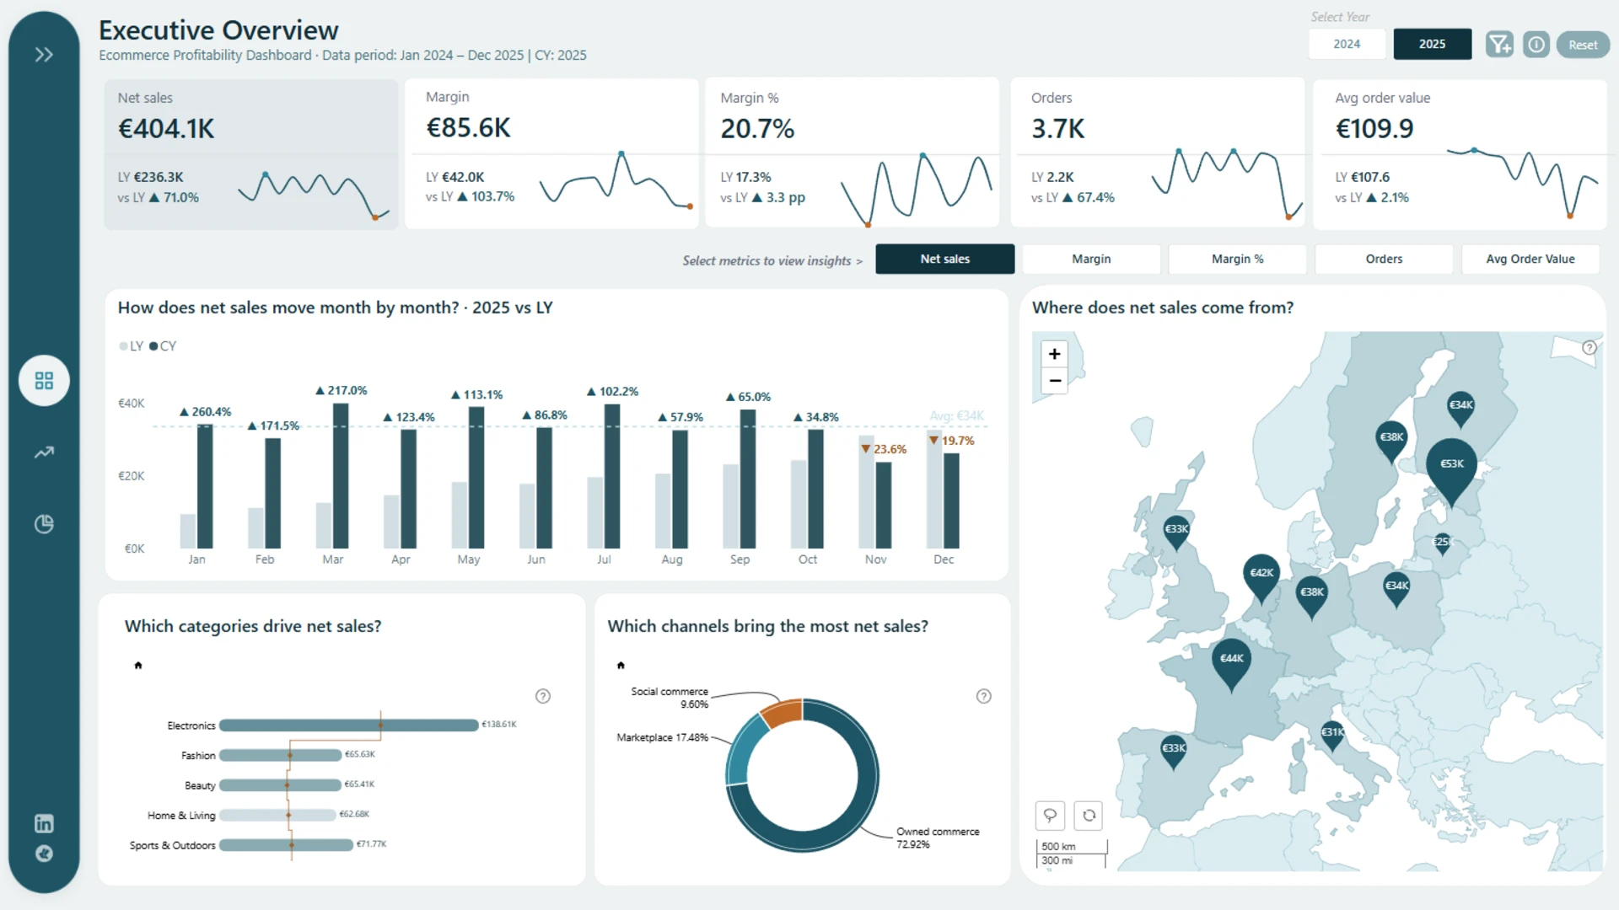The image size is (1619, 910).
Task: Switch insights metric to Net sales
Action: pyautogui.click(x=944, y=259)
